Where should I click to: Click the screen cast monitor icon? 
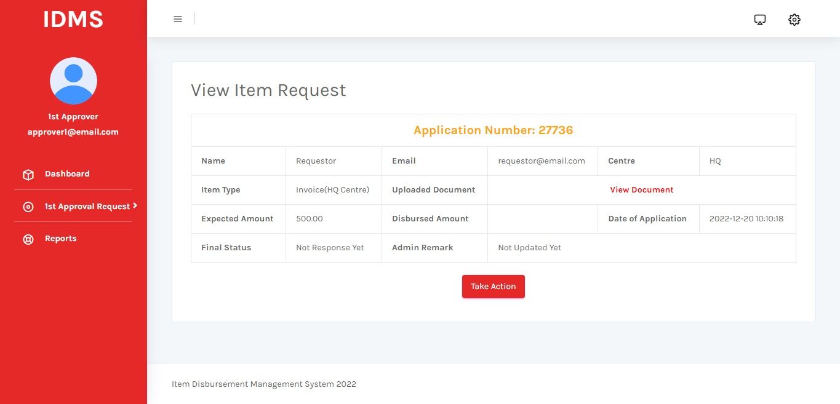click(760, 20)
